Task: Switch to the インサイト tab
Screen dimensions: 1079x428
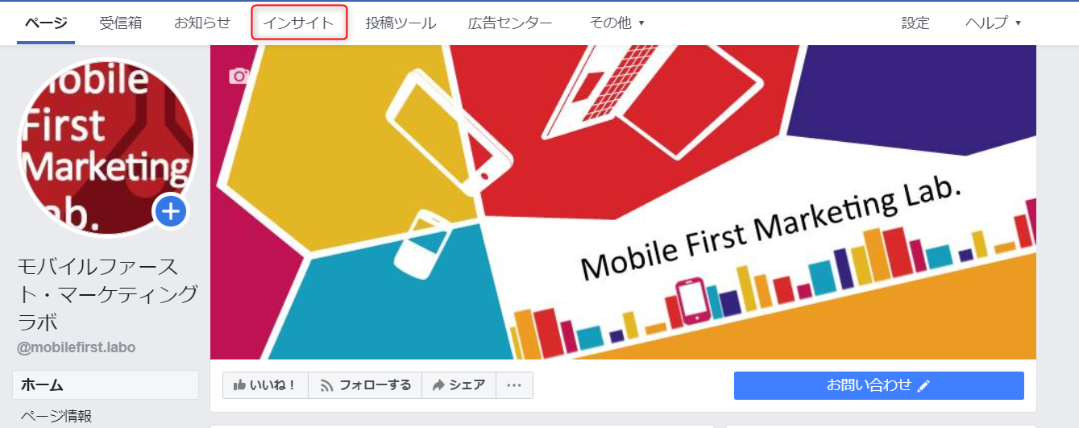Action: 299,23
